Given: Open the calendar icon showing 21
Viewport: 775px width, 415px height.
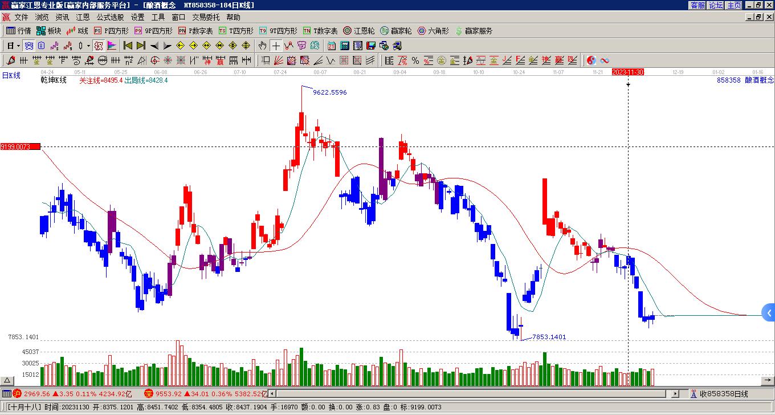Looking at the screenshot, I should coord(331,46).
